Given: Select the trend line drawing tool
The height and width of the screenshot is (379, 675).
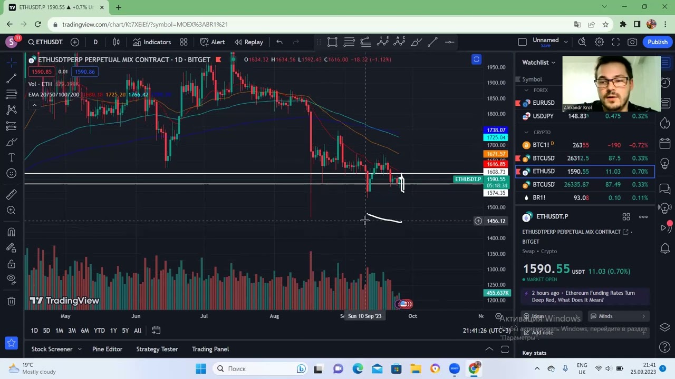Looking at the screenshot, I should (x=11, y=78).
